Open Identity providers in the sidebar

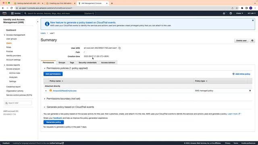tap(14, 56)
